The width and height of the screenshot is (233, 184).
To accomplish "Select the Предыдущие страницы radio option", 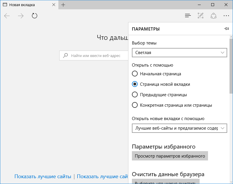I will [159, 95].
